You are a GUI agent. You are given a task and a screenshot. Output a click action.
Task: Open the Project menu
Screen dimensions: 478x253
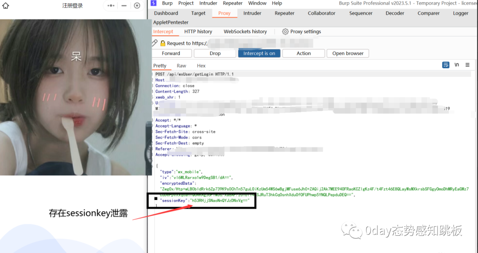point(186,3)
